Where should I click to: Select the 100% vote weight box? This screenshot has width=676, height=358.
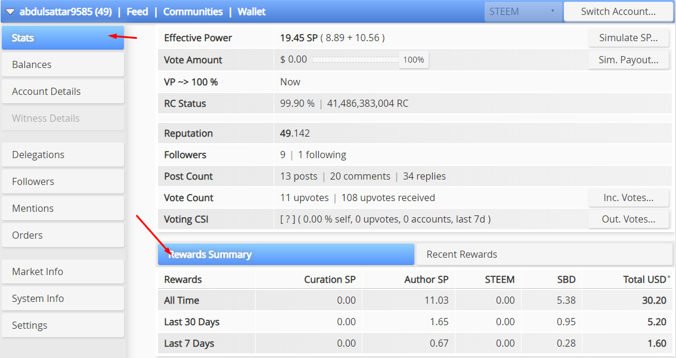click(414, 60)
